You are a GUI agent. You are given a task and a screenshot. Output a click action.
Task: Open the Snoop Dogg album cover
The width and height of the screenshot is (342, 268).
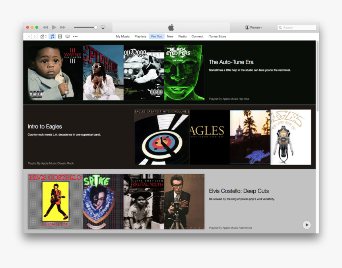144,73
